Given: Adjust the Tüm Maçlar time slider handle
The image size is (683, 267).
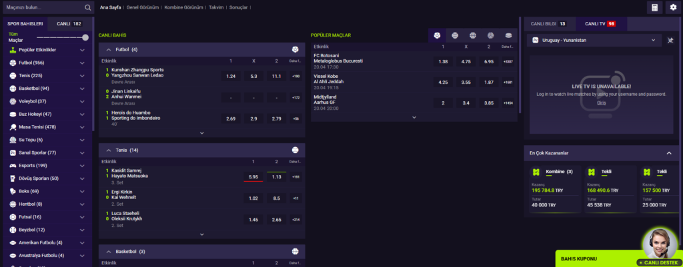Looking at the screenshot, I should [85, 37].
